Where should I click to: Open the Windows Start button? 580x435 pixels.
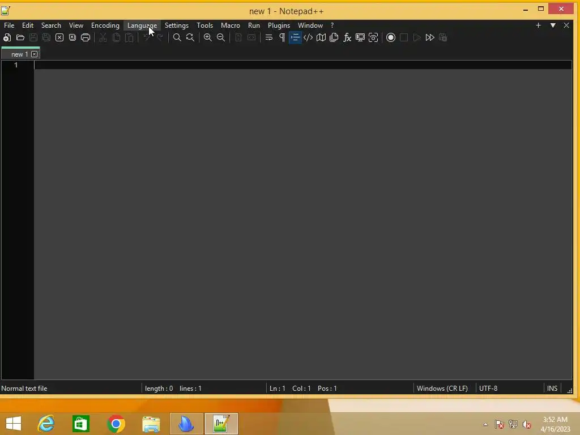click(14, 424)
